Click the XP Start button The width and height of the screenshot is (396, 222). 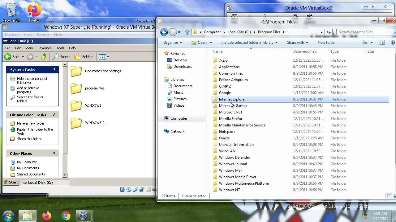pos(11,182)
